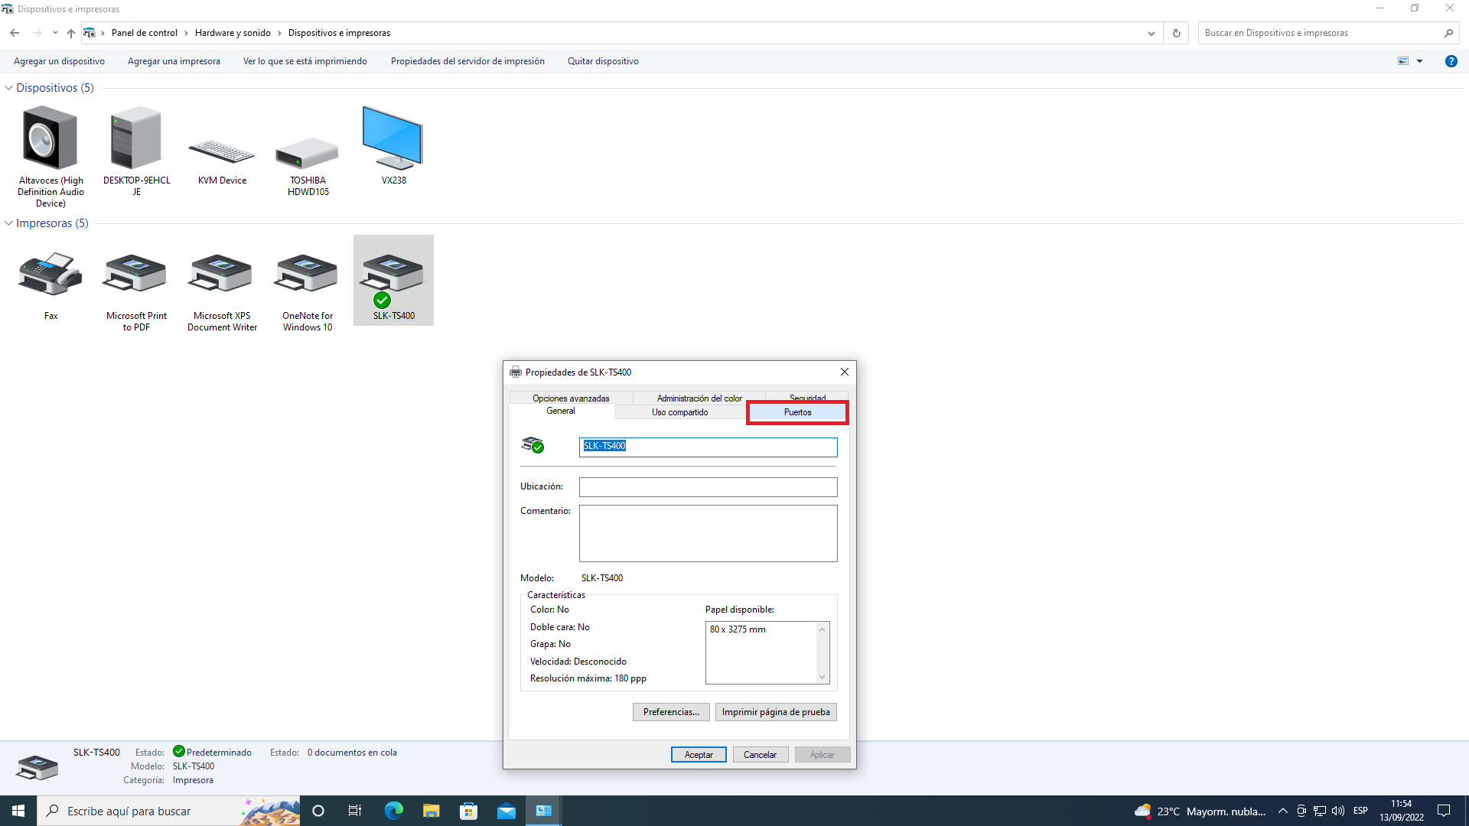Screen dimensions: 1469x826
Task: Switch to the Puertos tab
Action: (x=797, y=412)
